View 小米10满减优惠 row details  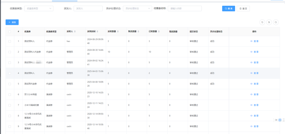coord(254,105)
